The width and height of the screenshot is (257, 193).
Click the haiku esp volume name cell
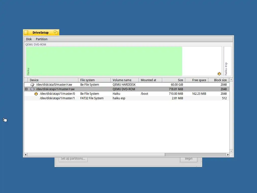pos(119,98)
